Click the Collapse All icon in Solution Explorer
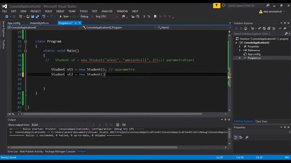 coord(269,29)
